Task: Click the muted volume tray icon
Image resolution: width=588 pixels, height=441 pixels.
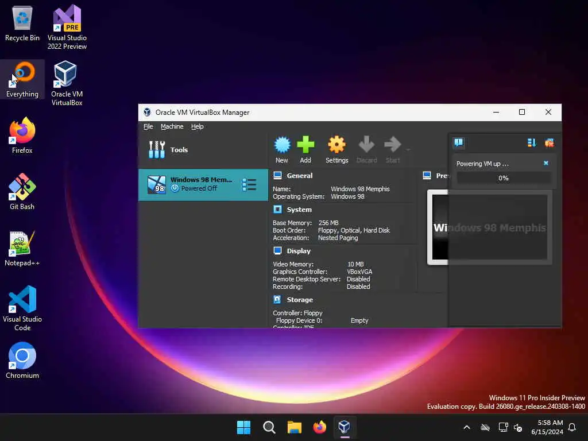Action: (518, 427)
